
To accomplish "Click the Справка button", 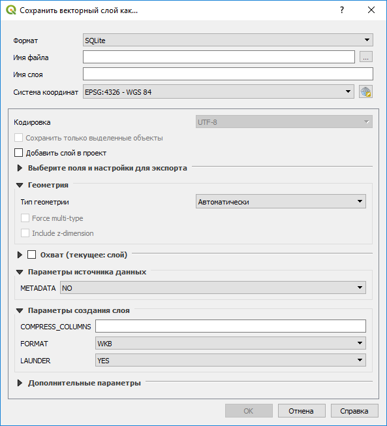I will click(x=354, y=410).
